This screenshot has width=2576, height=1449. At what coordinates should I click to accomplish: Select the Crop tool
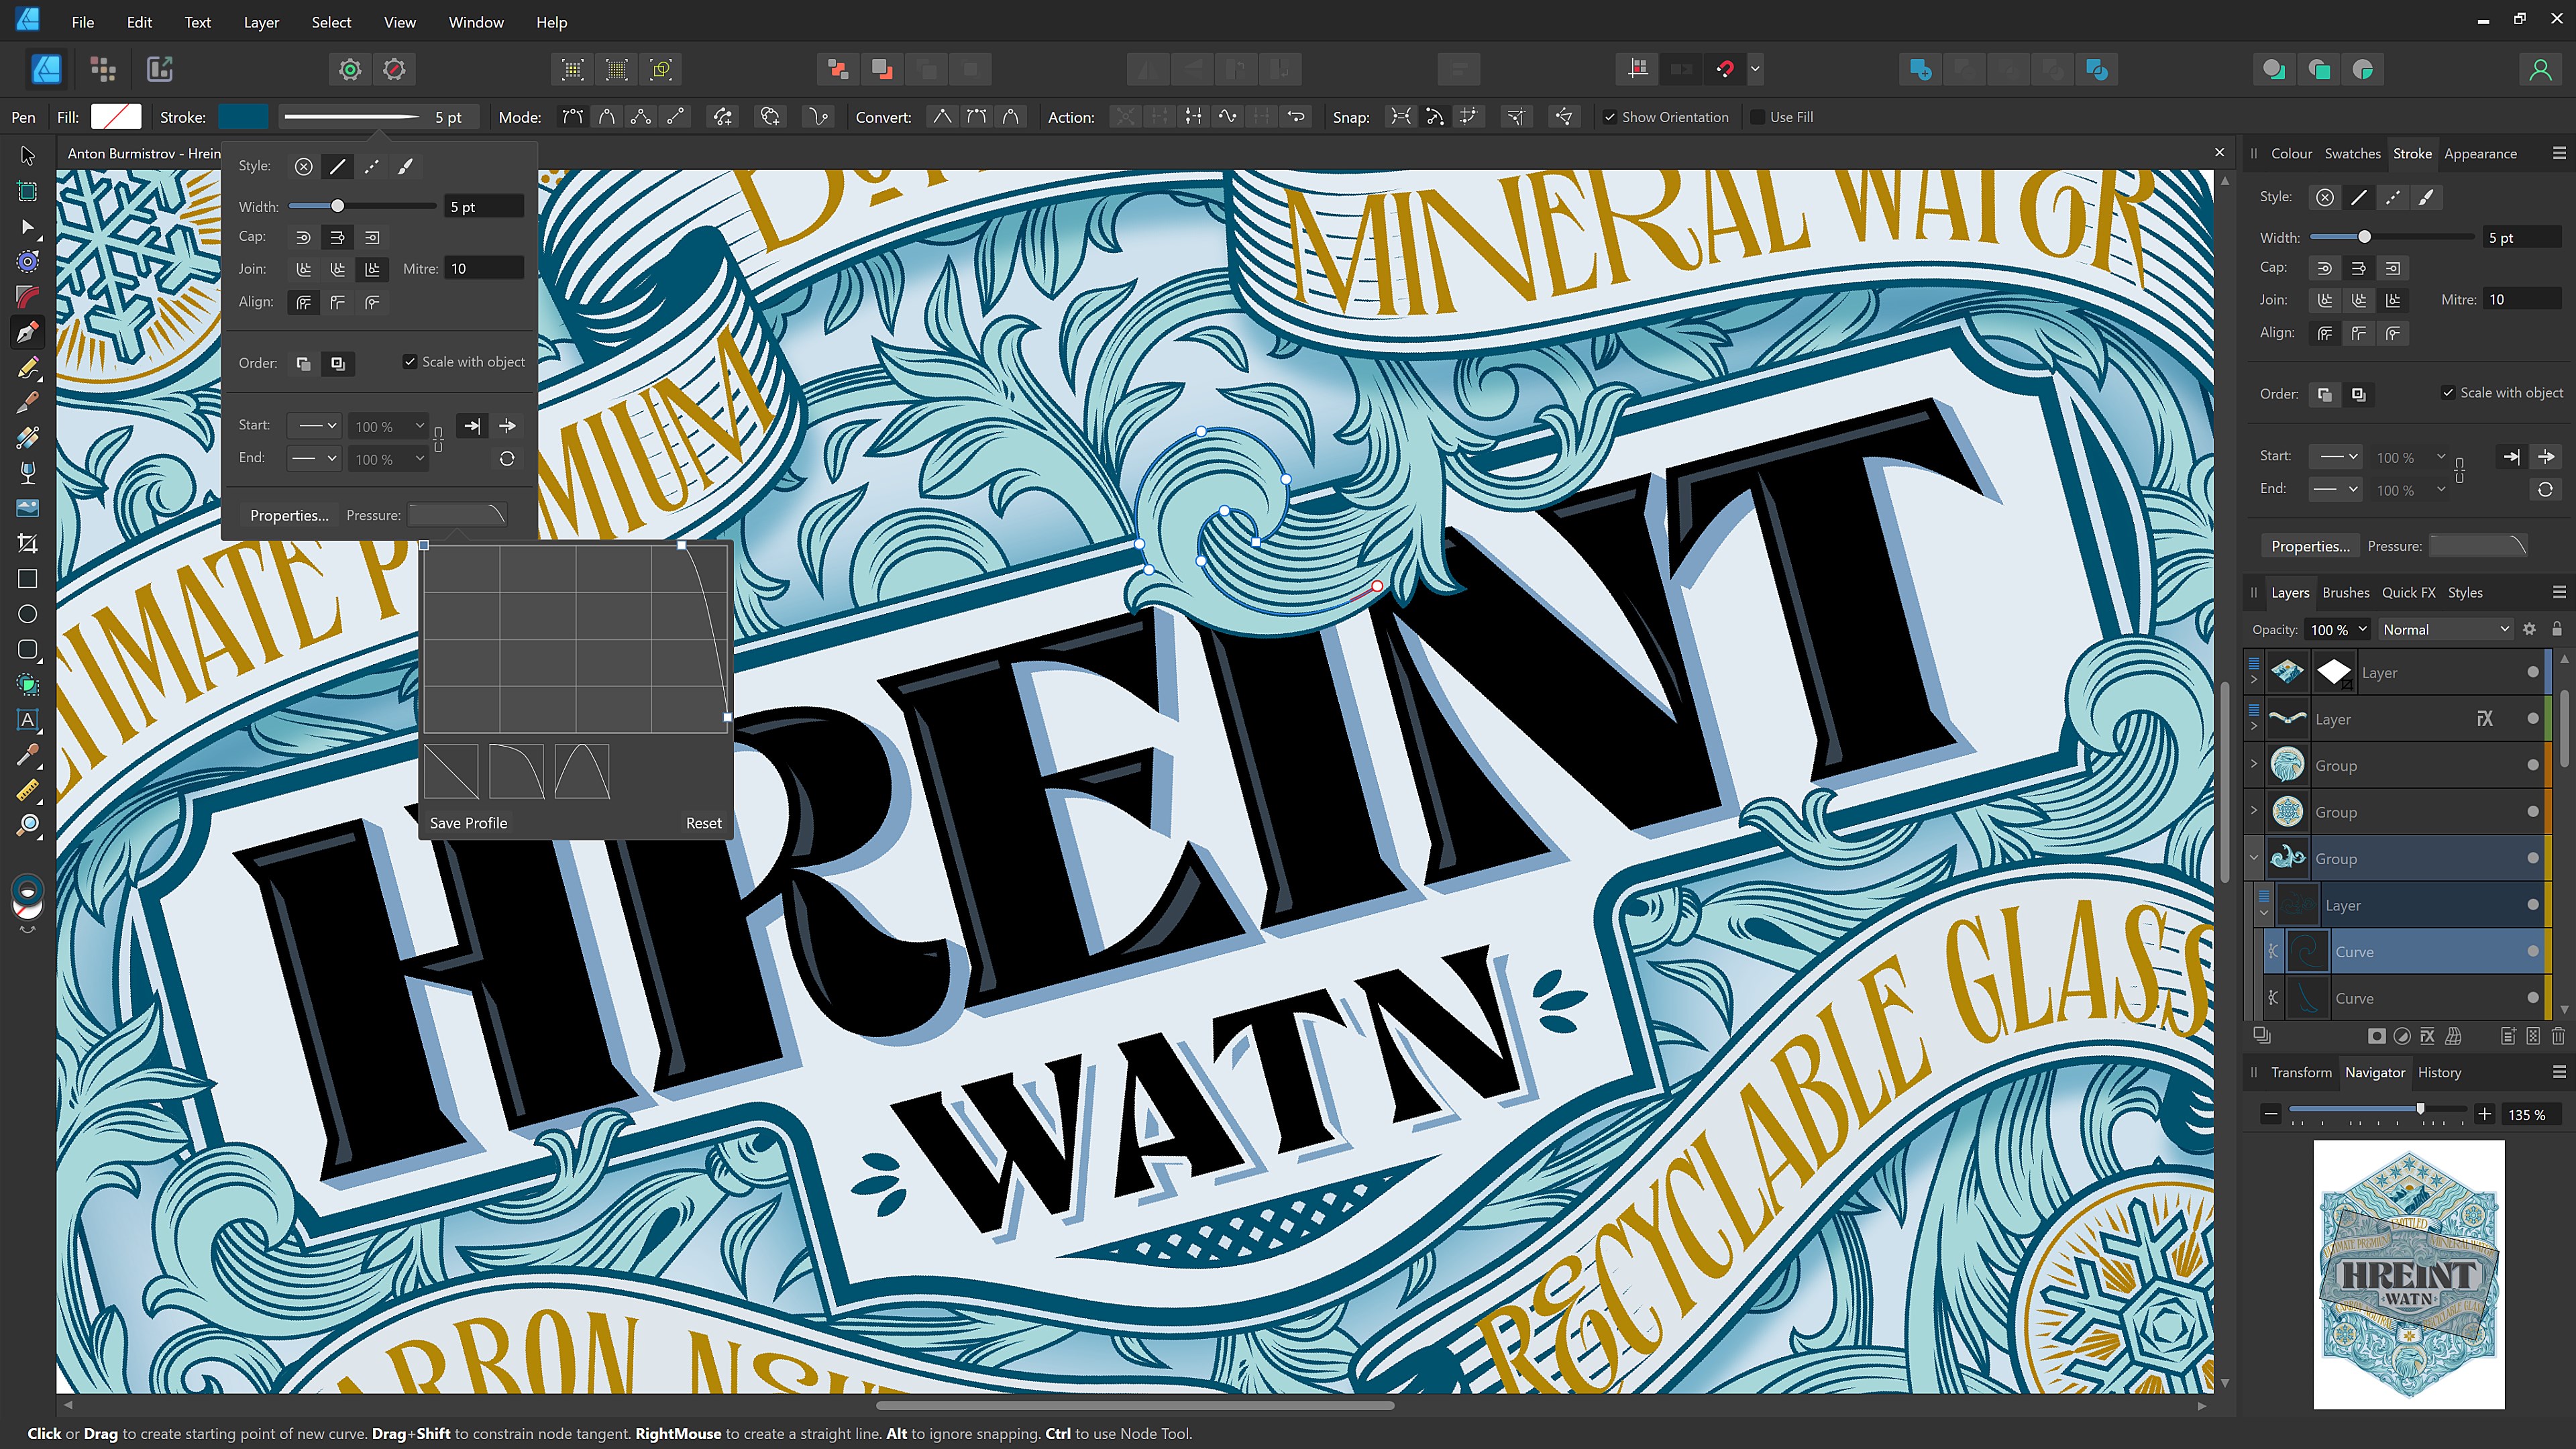pos(28,544)
